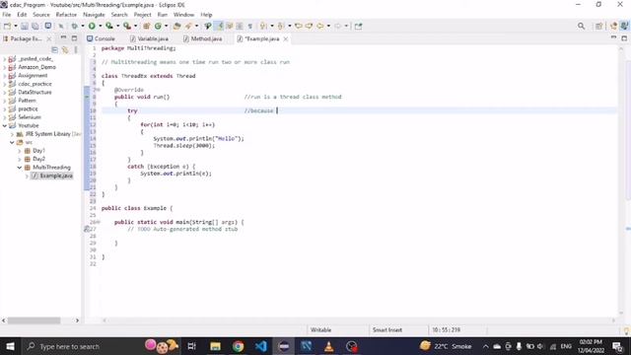Screen dimensions: 631x355
Task: Minimize the Package Explorer view
Action: point(63,37)
